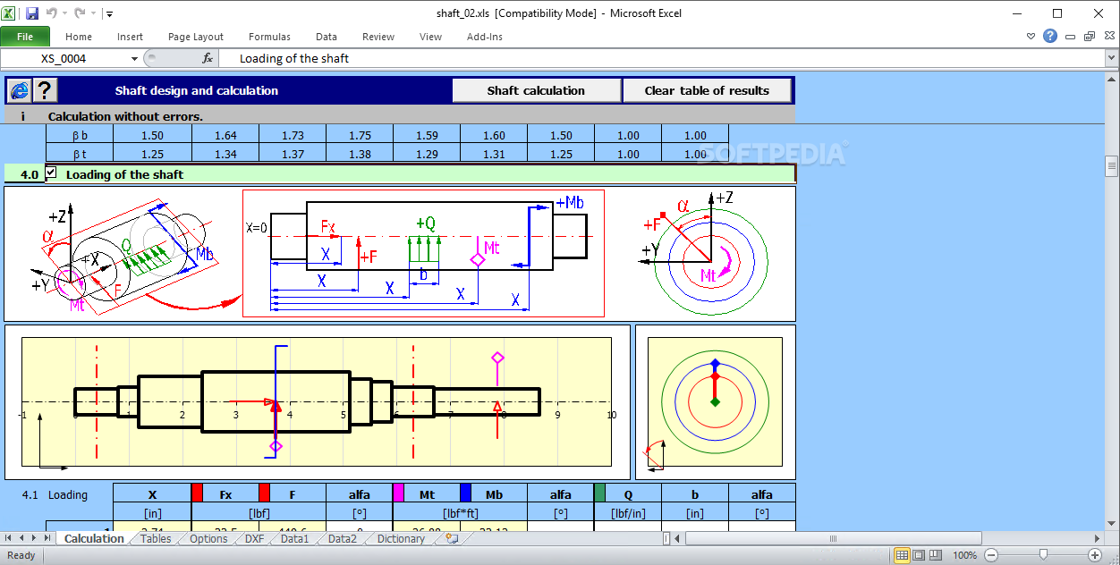Click the Redo arrow icon
Screen dimensions: 1120x565
click(x=81, y=13)
